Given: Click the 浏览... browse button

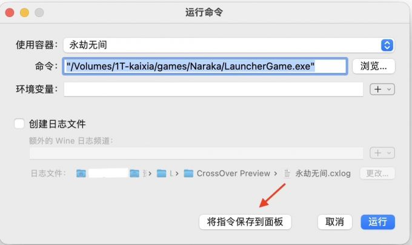Looking at the screenshot, I should (373, 66).
